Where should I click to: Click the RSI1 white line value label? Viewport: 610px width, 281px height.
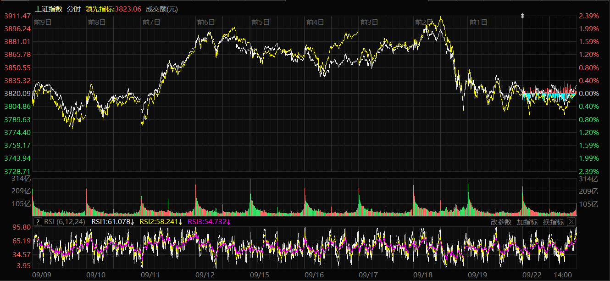pos(112,222)
